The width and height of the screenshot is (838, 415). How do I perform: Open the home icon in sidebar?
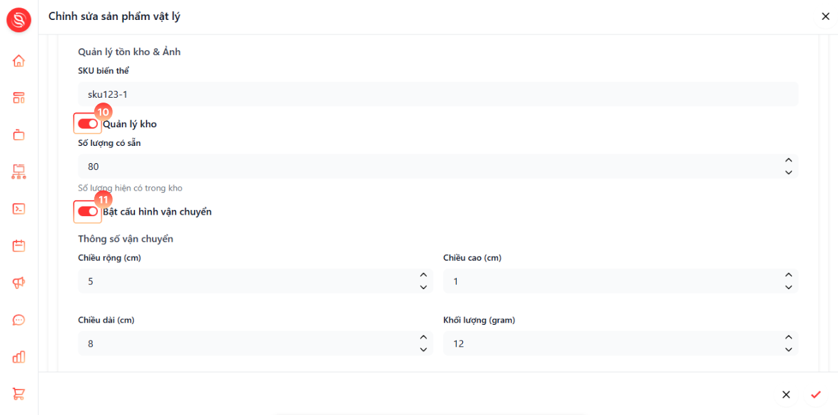[19, 61]
